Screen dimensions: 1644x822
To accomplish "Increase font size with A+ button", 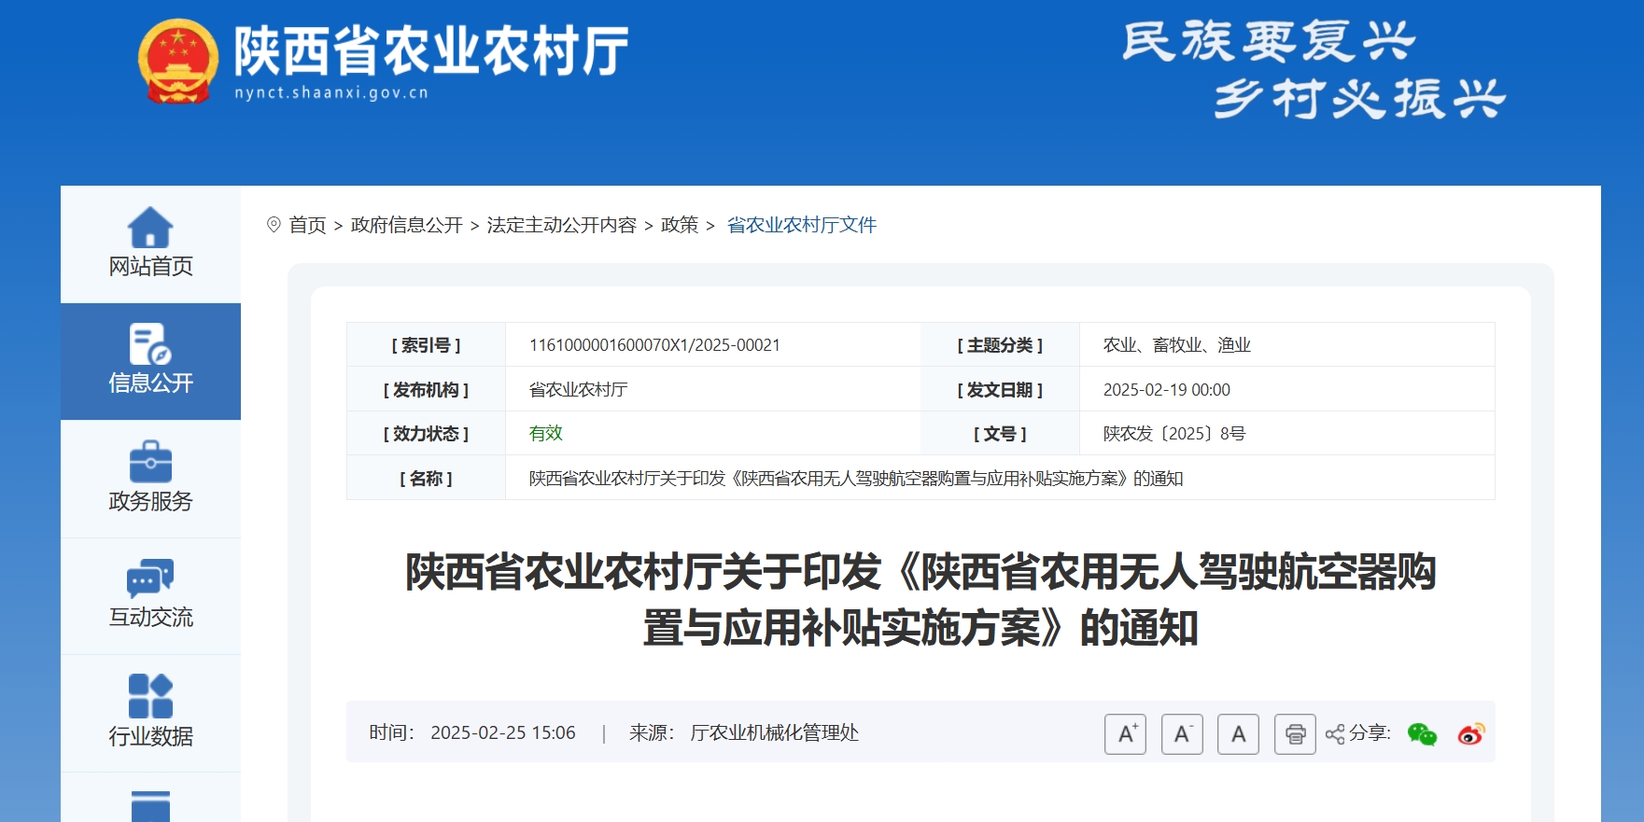I will (1125, 734).
